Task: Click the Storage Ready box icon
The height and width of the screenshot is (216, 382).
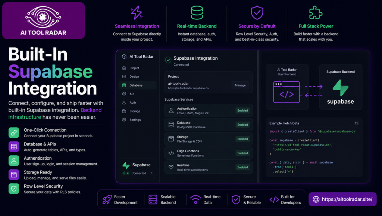Action: coord(14,175)
